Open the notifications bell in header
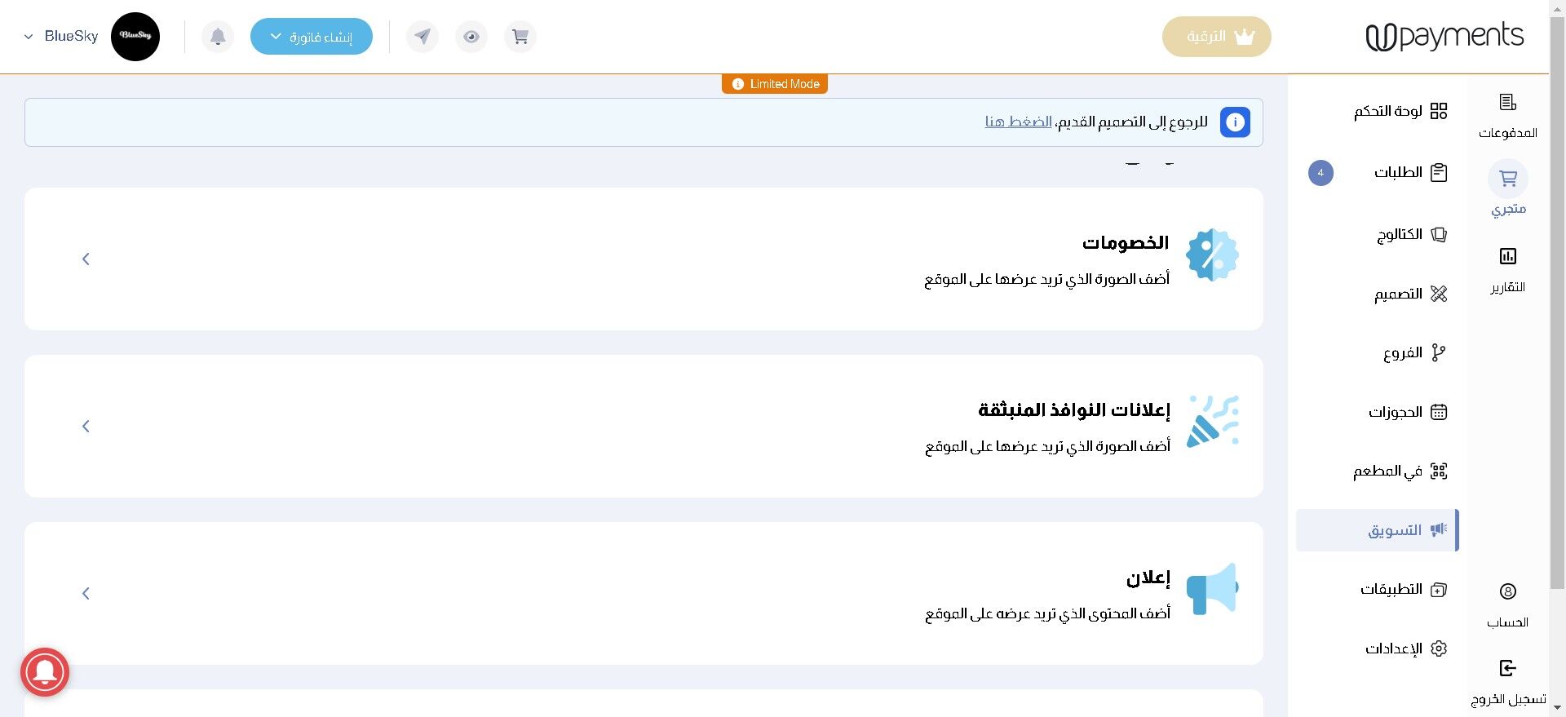Image resolution: width=1566 pixels, height=717 pixels. click(x=218, y=37)
